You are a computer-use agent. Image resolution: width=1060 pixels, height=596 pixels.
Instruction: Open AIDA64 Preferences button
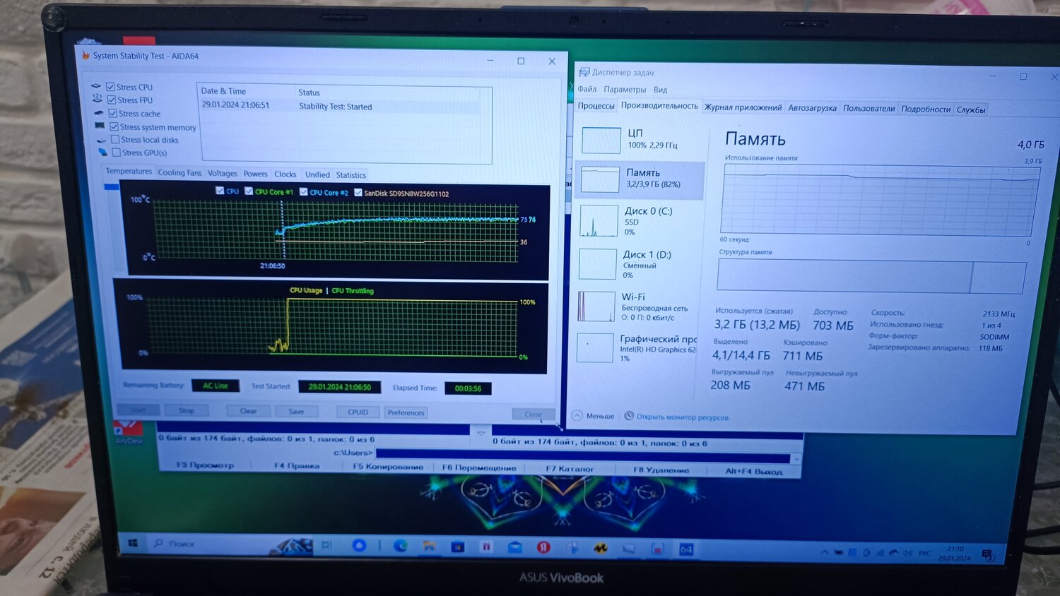click(406, 413)
